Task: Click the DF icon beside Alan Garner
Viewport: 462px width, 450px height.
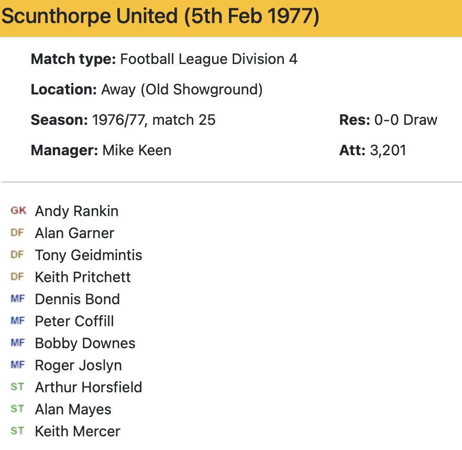Action: (x=17, y=233)
